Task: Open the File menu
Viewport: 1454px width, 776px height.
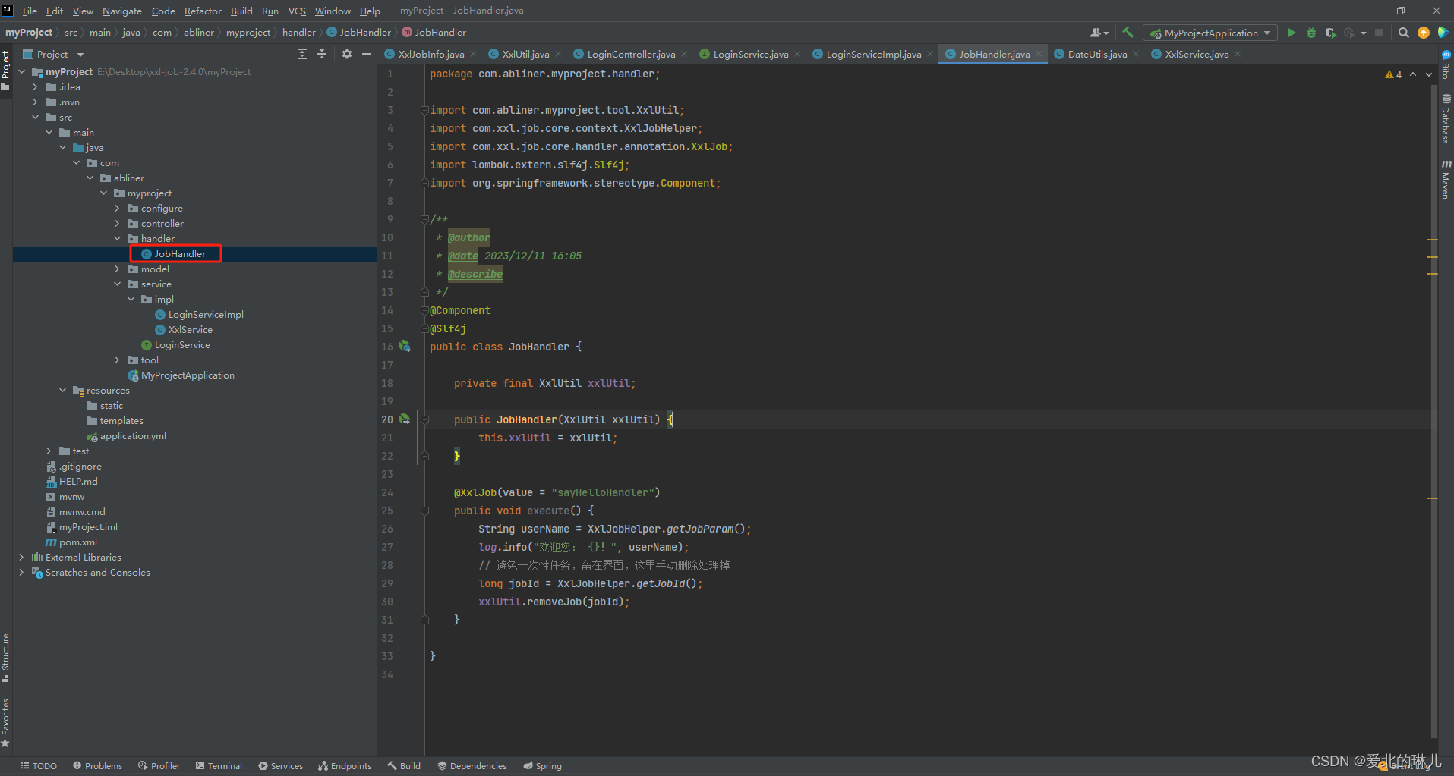Action: click(30, 11)
